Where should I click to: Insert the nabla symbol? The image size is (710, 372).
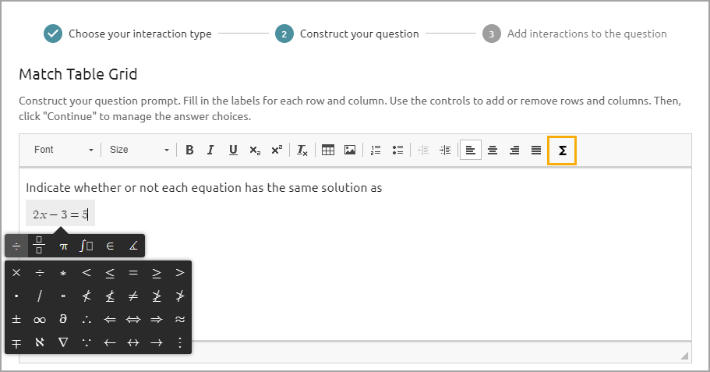[x=63, y=342]
